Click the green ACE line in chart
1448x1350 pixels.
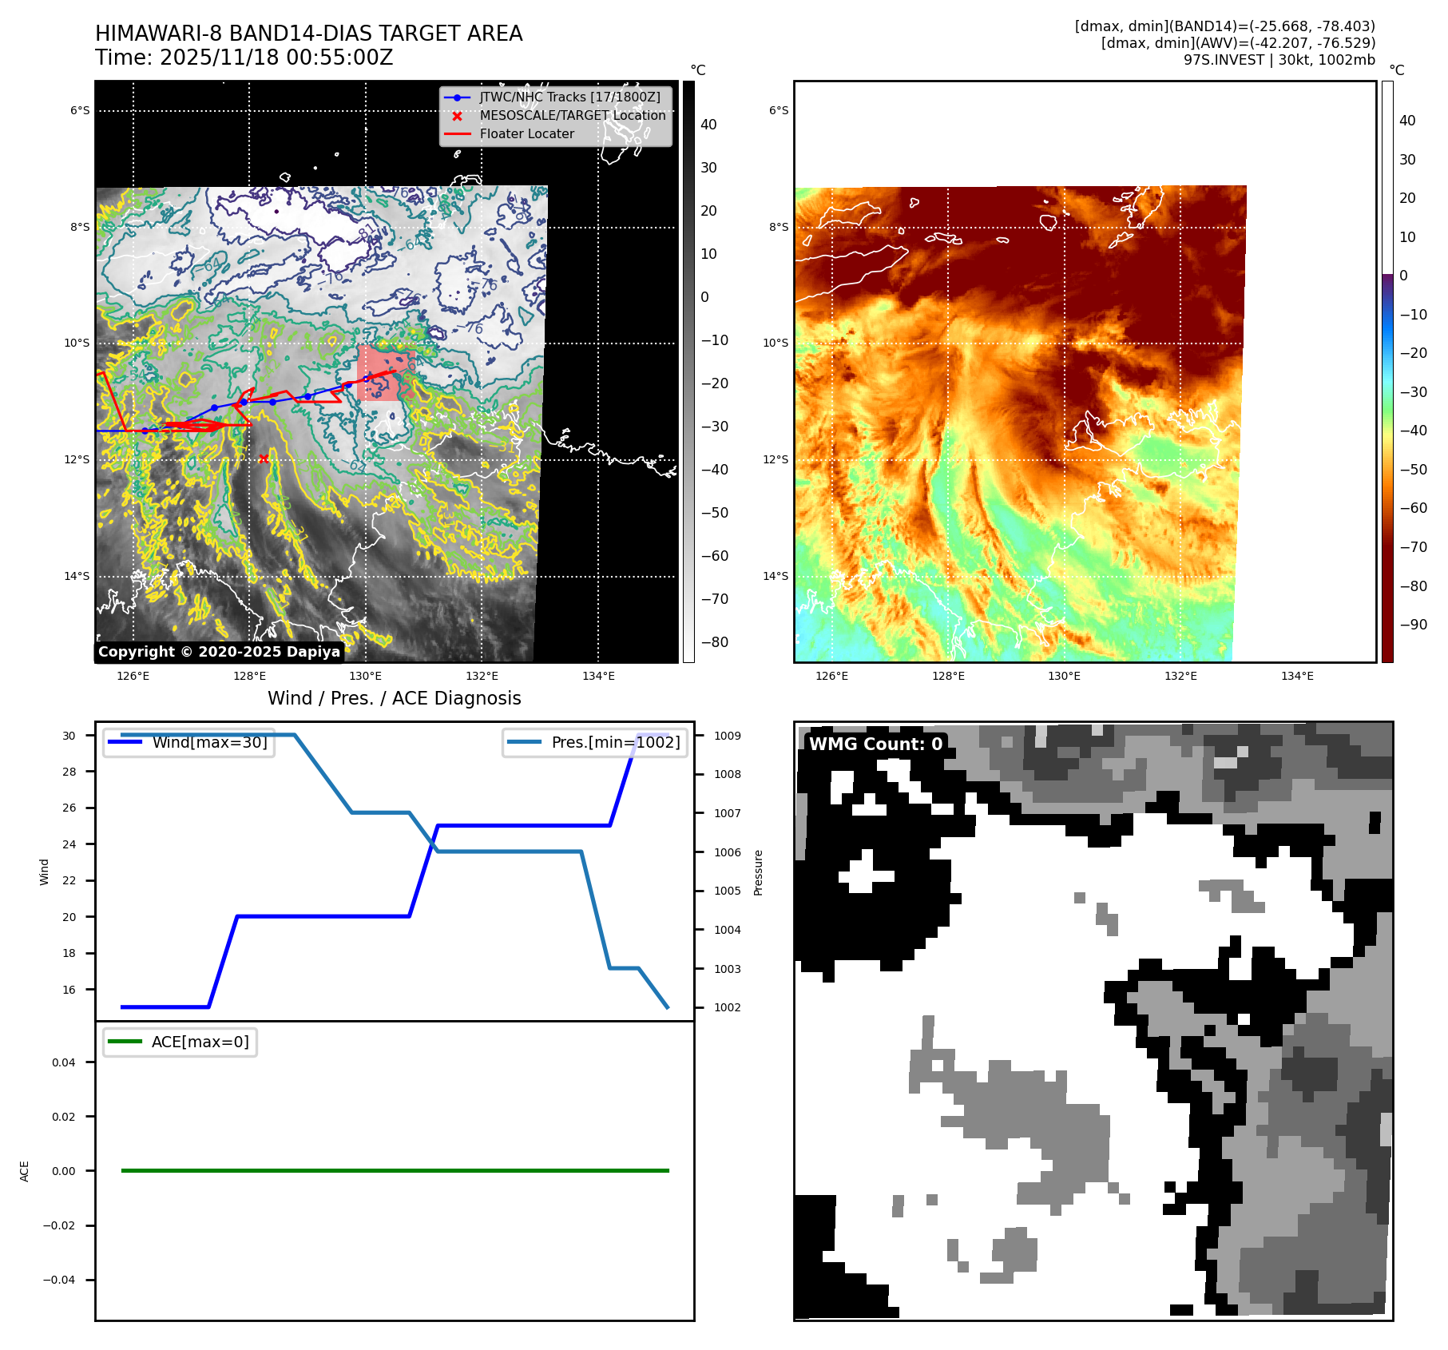click(x=395, y=1170)
